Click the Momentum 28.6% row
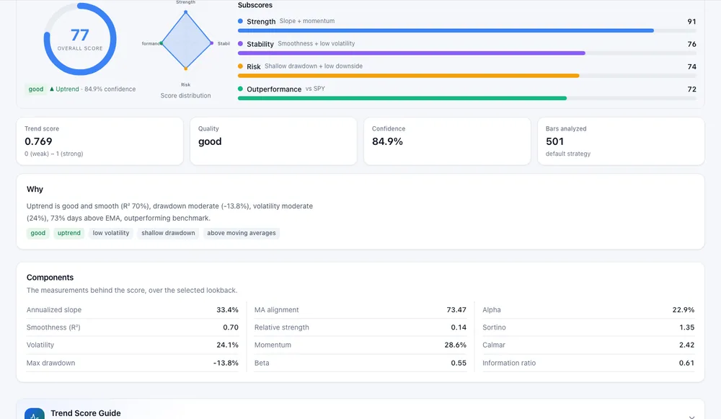This screenshot has width=721, height=419. [x=360, y=345]
